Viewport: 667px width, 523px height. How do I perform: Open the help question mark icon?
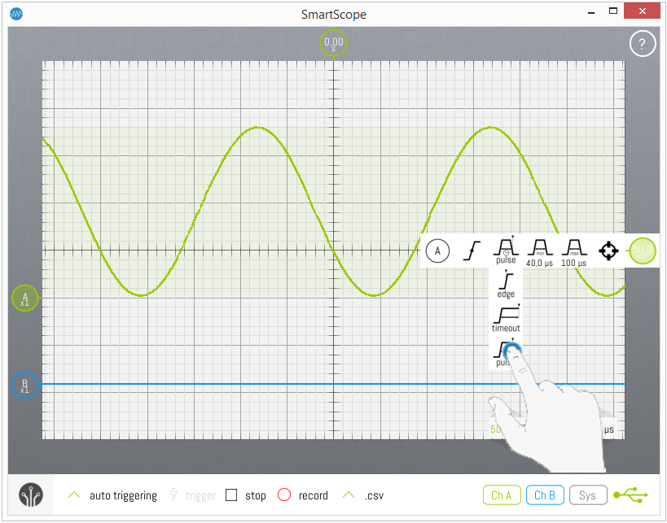(642, 44)
